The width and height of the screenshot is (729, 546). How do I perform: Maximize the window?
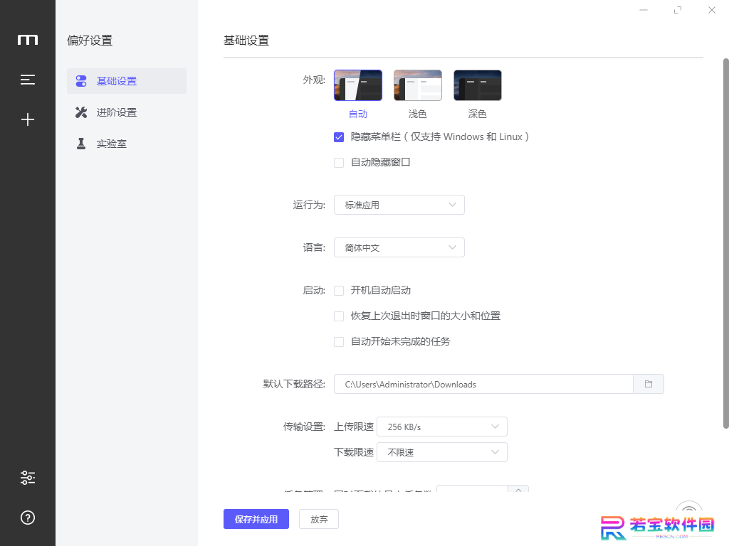tap(678, 10)
